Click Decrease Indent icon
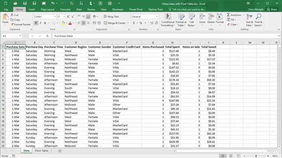Screen dimensions: 282x158 pyautogui.click(x=94, y=23)
